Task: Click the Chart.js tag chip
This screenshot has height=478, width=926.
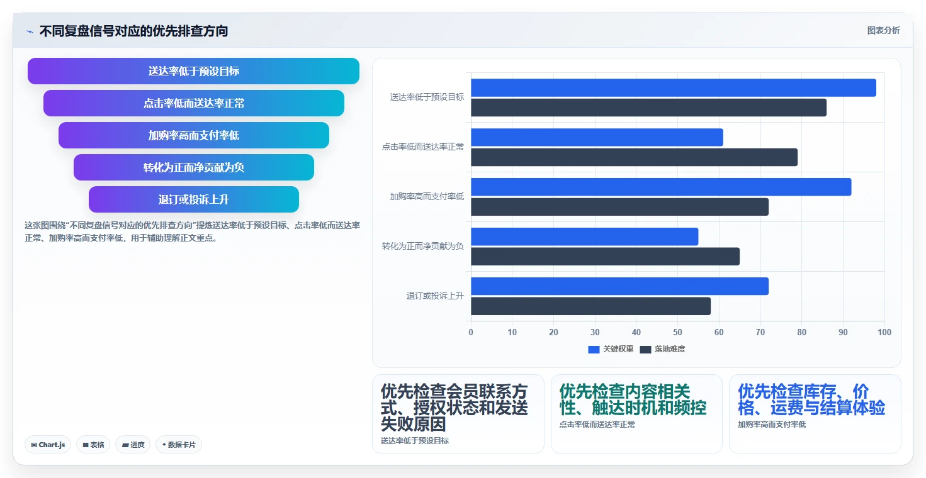Action: click(x=48, y=445)
